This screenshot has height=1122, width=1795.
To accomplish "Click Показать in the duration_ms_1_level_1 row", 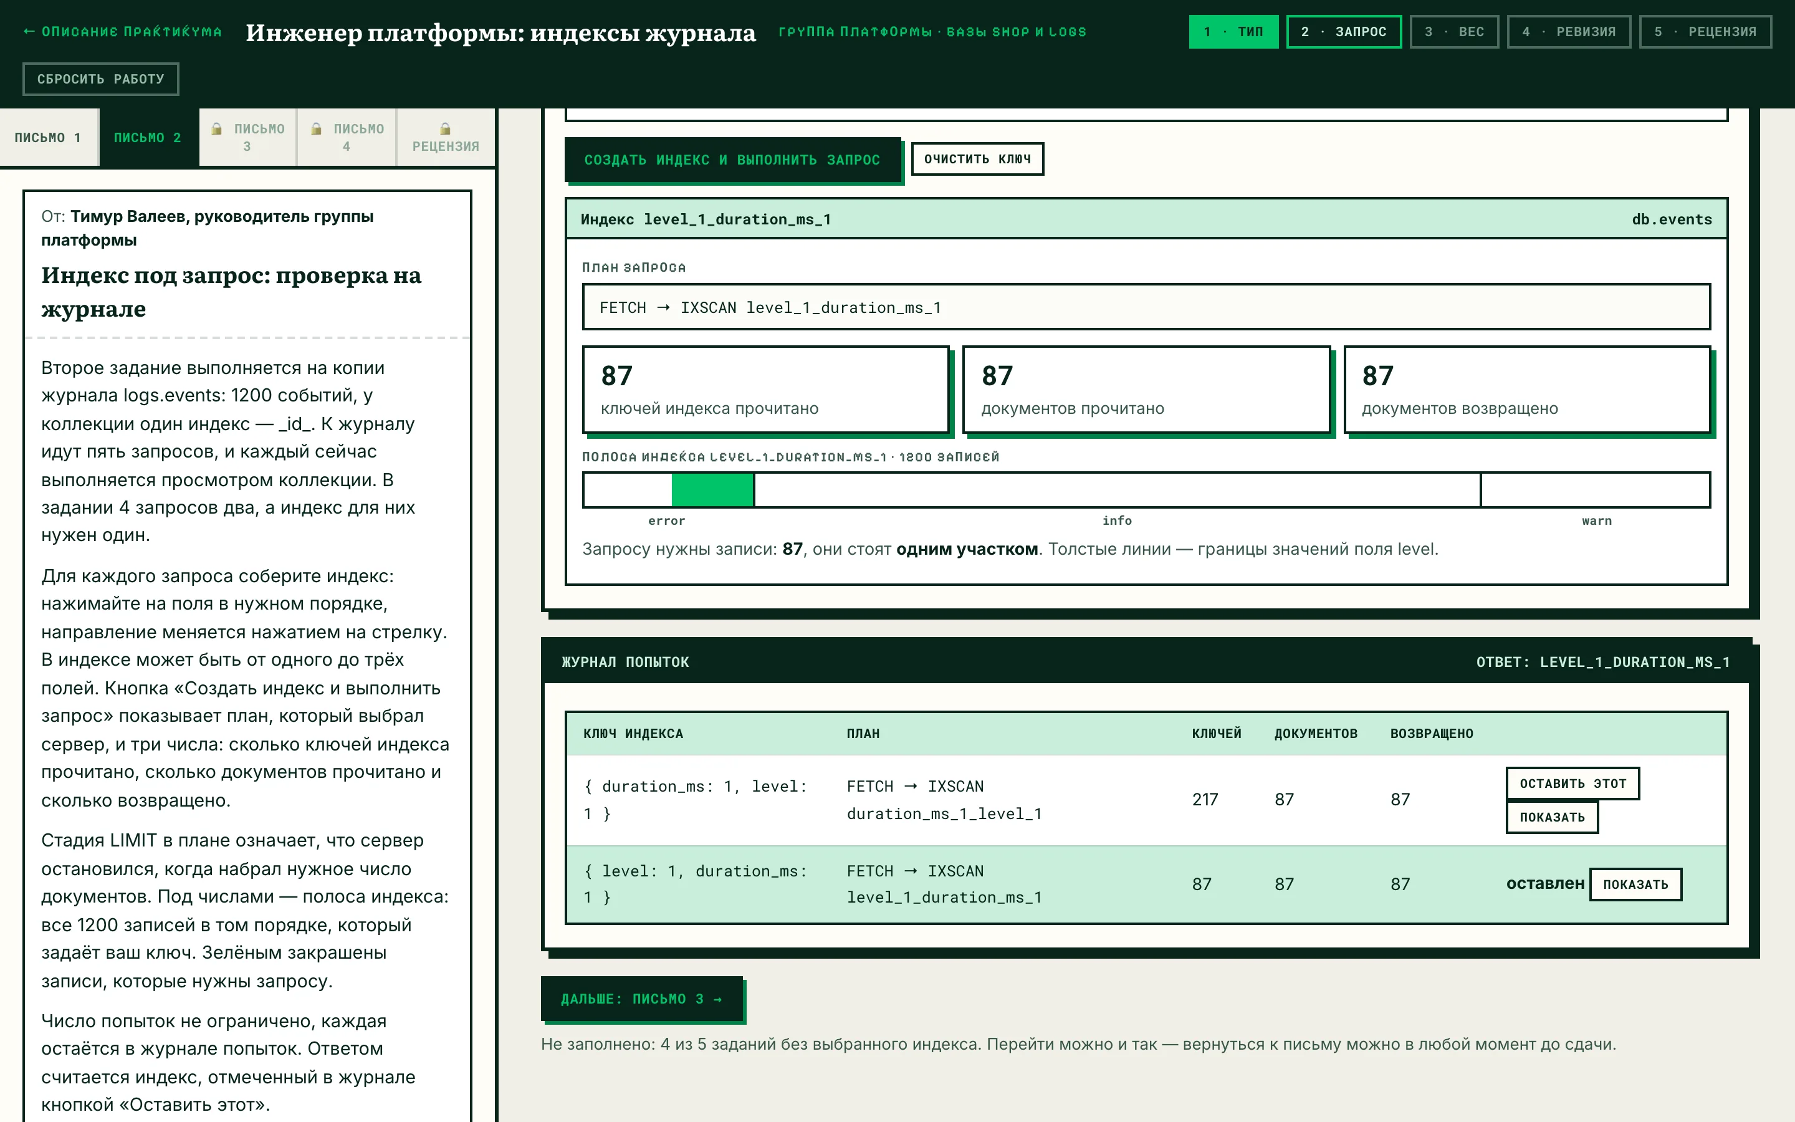I will coord(1552,817).
